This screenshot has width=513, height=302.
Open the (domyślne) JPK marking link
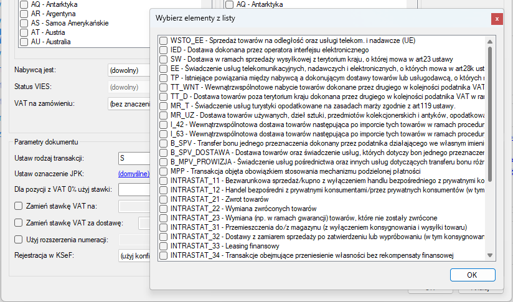coord(133,174)
